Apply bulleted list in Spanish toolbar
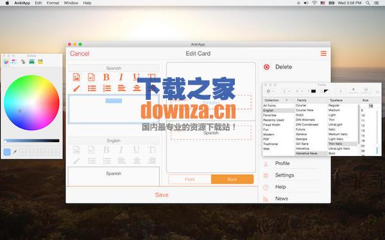The image size is (385, 240). pyautogui.click(x=92, y=88)
